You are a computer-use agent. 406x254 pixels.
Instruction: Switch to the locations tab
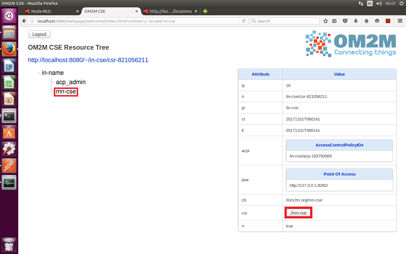coord(171,11)
